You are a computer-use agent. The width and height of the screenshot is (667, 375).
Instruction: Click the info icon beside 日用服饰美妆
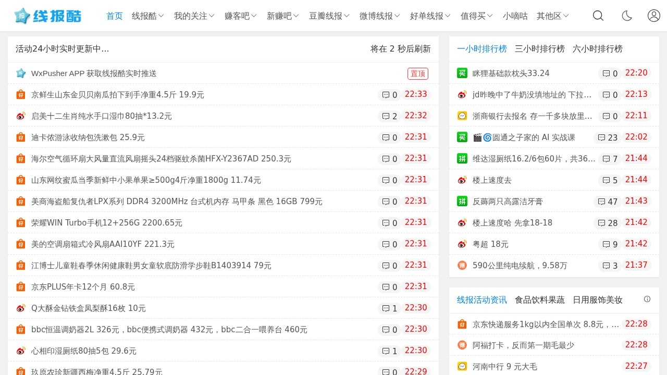coord(647,299)
